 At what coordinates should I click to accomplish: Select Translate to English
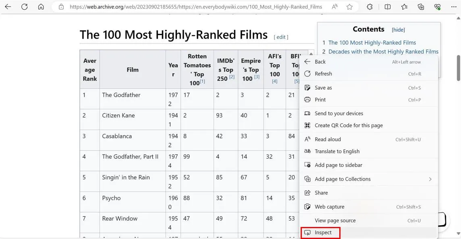pyautogui.click(x=369, y=151)
